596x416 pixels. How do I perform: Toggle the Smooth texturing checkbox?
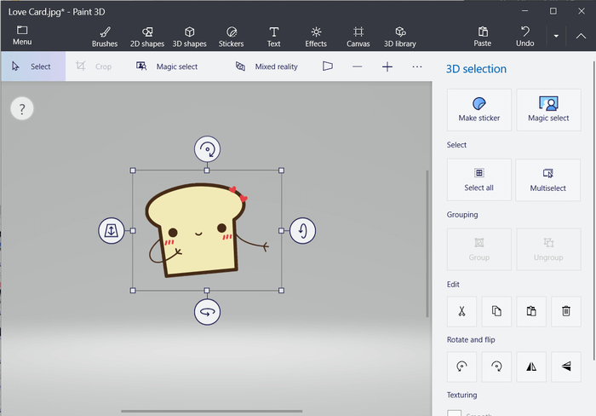[455, 413]
